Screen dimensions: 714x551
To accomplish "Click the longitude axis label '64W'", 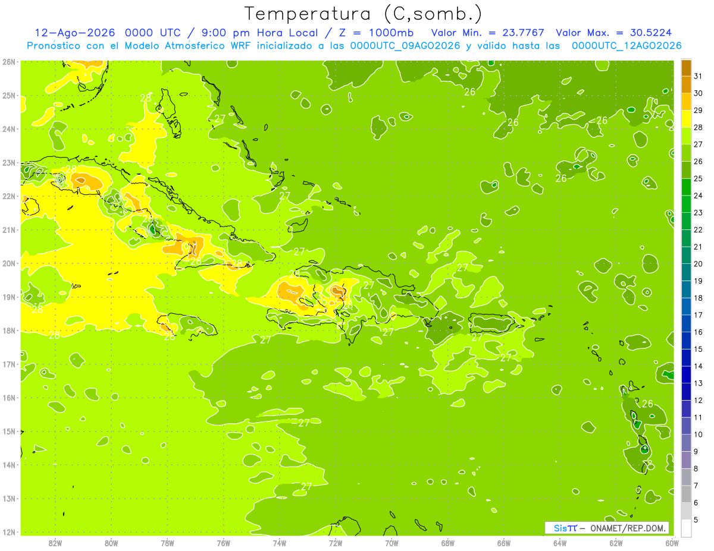I will click(560, 543).
